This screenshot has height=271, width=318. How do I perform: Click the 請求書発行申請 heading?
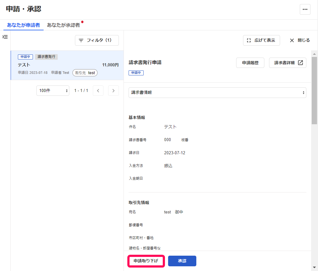[145, 63]
